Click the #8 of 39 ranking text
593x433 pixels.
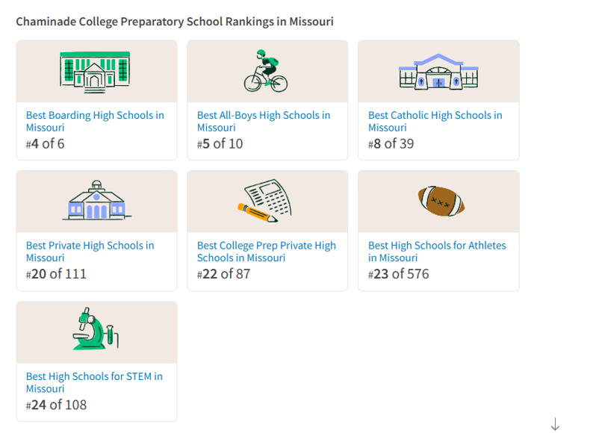pos(391,143)
